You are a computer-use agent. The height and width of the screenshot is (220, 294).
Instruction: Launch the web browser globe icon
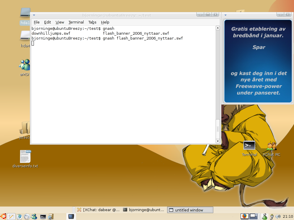pos(19,217)
